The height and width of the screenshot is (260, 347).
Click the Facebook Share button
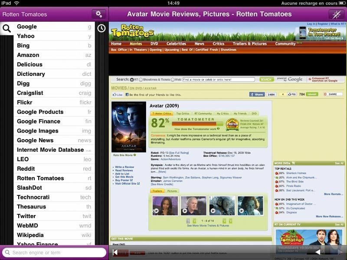coord(257,94)
